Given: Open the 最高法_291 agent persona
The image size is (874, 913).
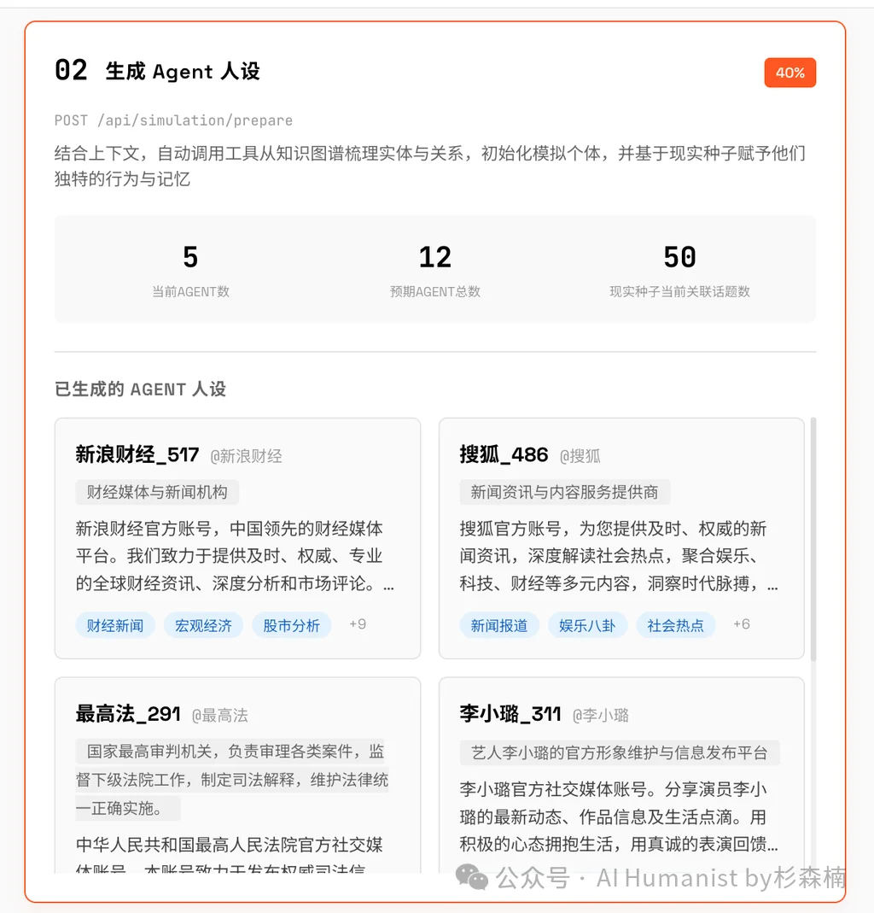Looking at the screenshot, I should tap(128, 714).
